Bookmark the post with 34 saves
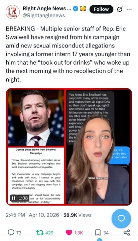This screenshot has height=241, width=138. 102,233
